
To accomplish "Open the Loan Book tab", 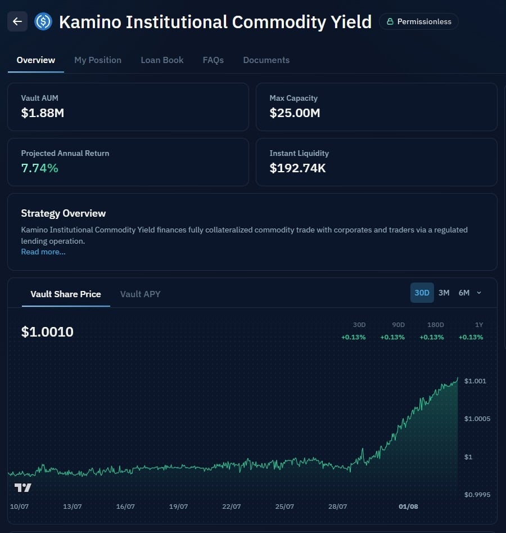I will click(x=162, y=60).
